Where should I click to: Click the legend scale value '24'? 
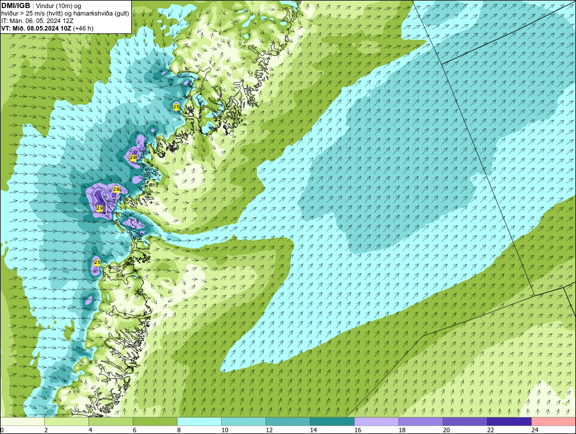pos(535,430)
